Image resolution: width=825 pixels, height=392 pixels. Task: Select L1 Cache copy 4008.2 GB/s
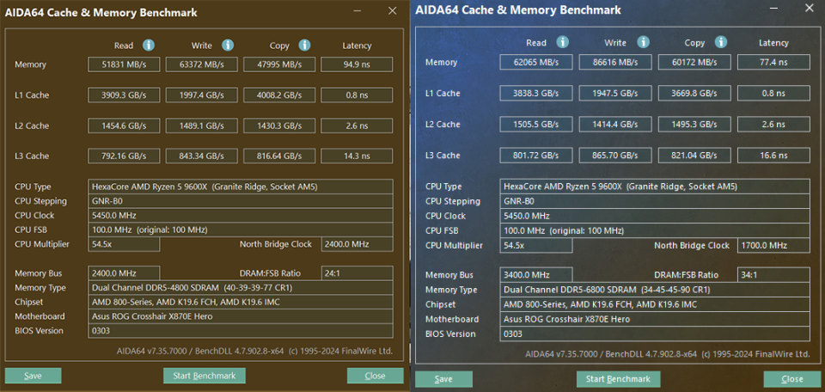(x=279, y=95)
